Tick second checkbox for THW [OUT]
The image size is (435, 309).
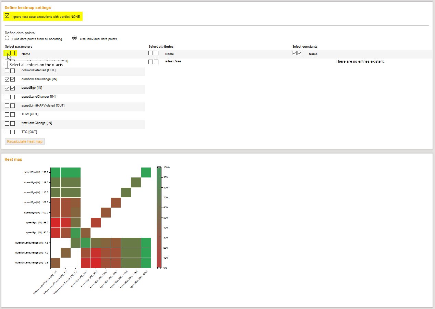click(x=13, y=115)
